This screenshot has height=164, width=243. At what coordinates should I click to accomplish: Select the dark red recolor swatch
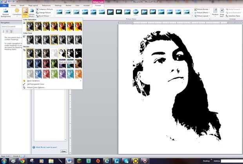point(46,64)
